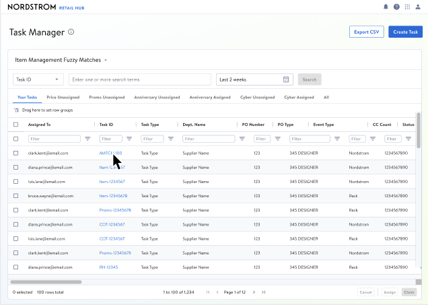Open the calendar icon in date range field

(x=286, y=79)
